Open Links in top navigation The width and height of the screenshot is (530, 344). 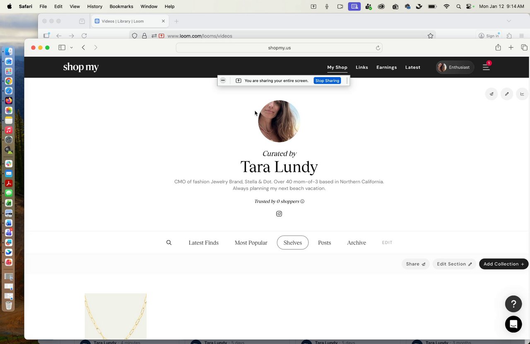362,67
